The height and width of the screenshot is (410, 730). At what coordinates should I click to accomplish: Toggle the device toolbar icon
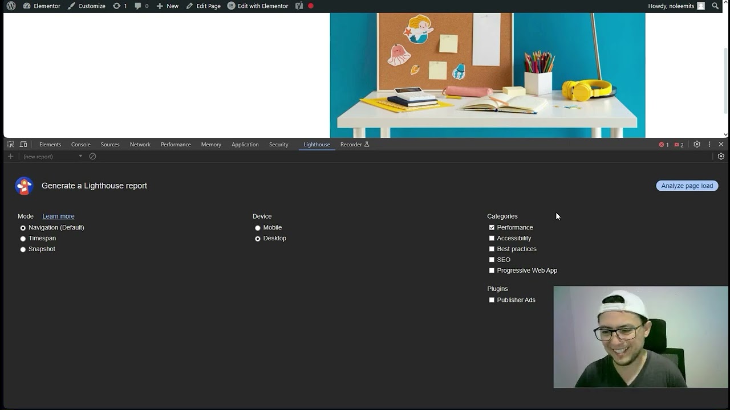23,145
